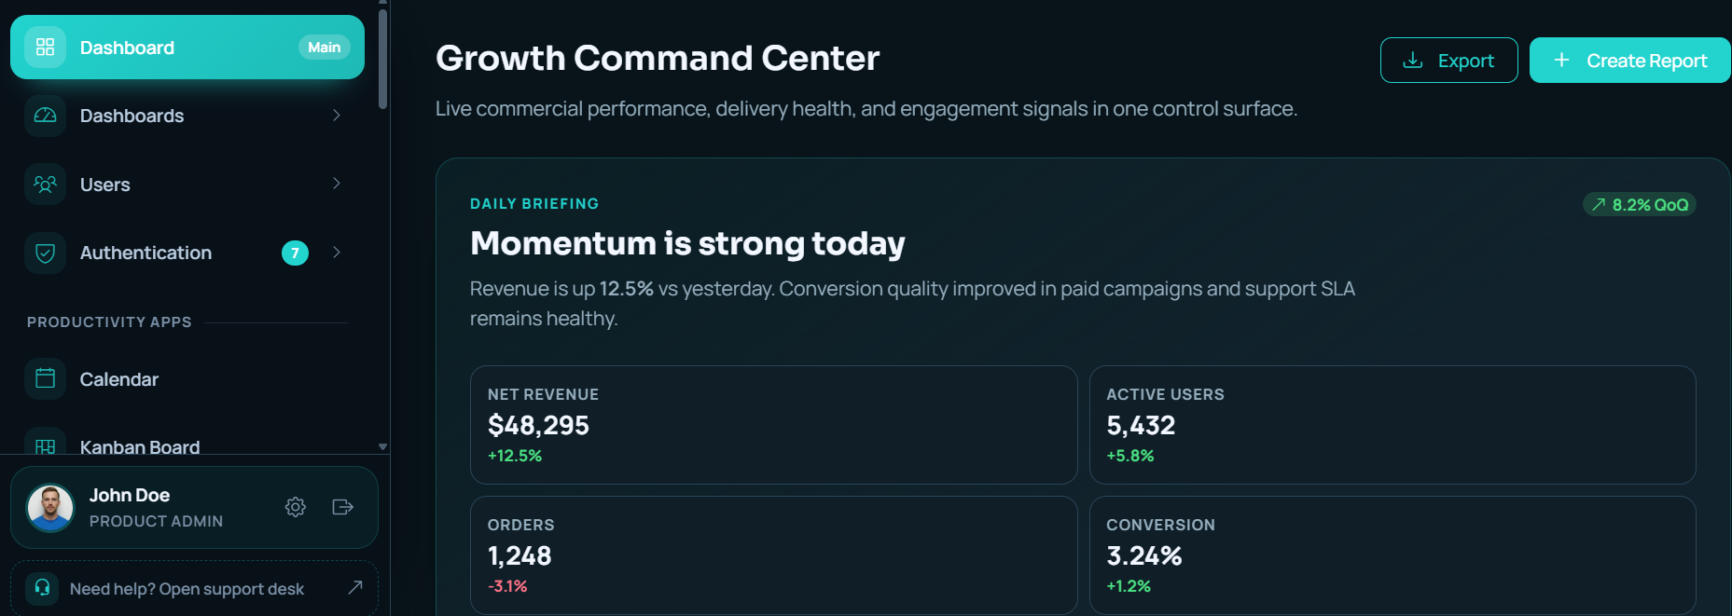
Task: Click the Dashboard grid icon in sidebar
Action: click(45, 48)
